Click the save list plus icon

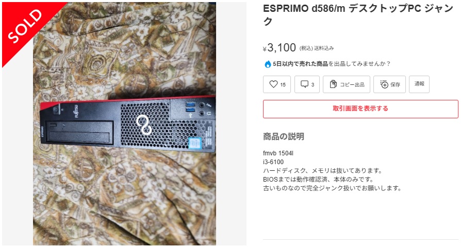pyautogui.click(x=384, y=84)
